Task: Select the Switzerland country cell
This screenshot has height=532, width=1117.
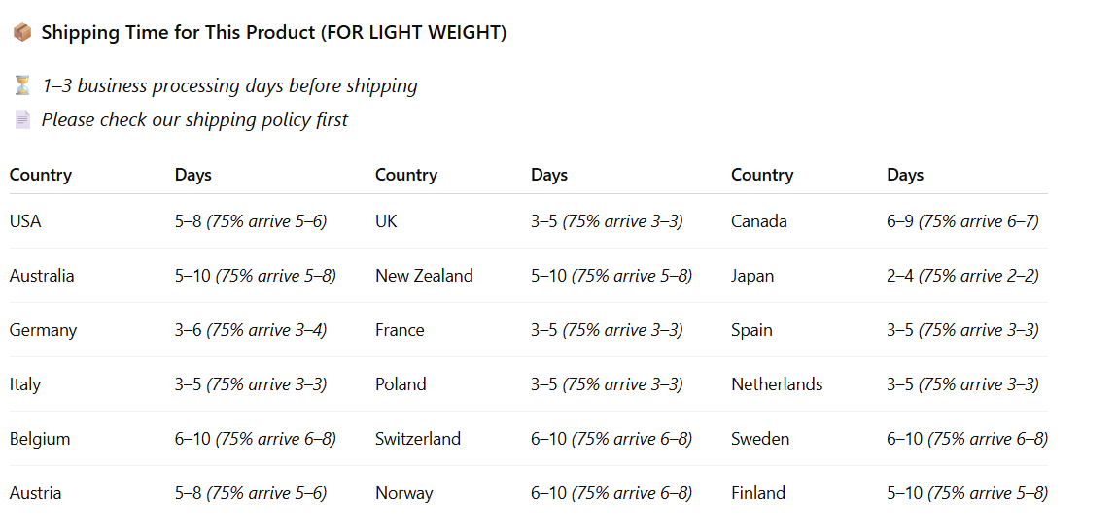Action: tap(418, 439)
